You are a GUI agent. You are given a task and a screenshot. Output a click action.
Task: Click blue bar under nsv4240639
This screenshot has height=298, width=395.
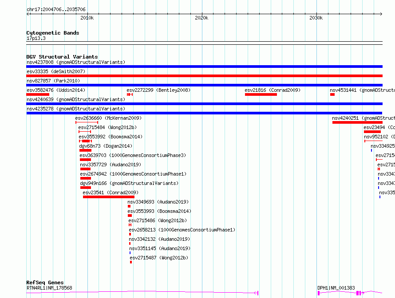204,104
